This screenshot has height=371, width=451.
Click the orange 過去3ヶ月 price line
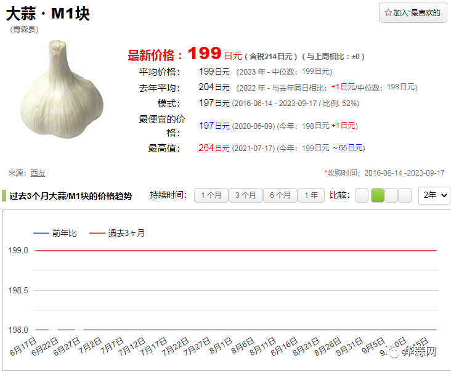[236, 251]
